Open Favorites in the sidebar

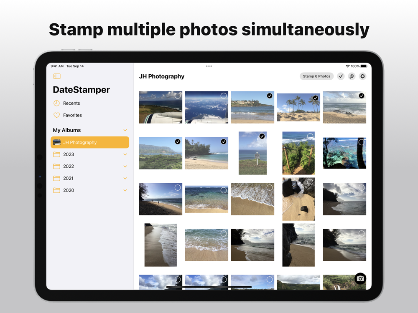click(90, 115)
